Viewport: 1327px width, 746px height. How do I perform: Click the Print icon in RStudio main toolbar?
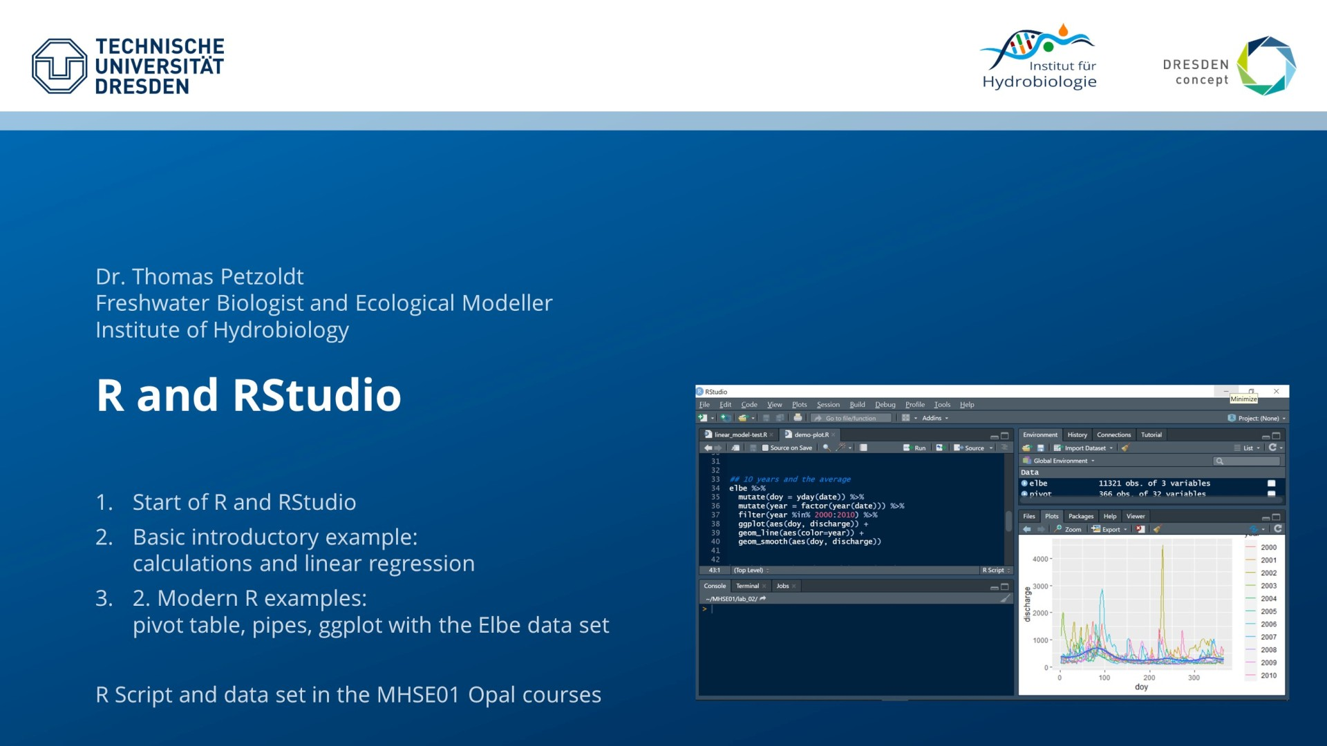tap(798, 417)
